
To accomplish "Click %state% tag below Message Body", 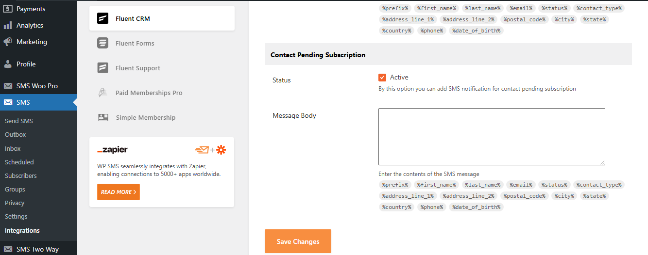I will 594,196.
